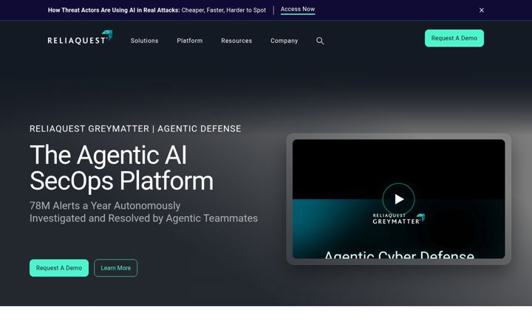Open the Platform menu
The height and width of the screenshot is (332, 532).
point(190,41)
